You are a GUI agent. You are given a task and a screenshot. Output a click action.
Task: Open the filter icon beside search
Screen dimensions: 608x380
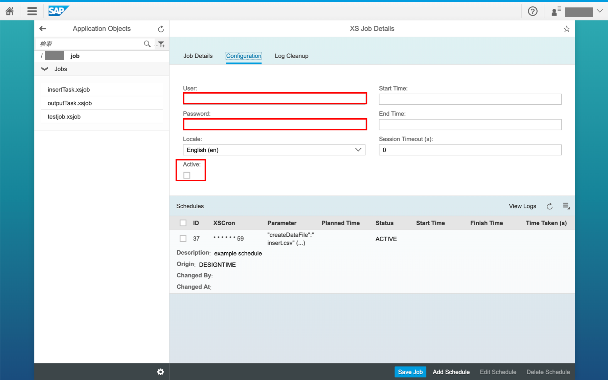tap(161, 44)
